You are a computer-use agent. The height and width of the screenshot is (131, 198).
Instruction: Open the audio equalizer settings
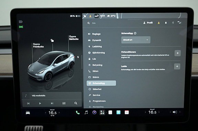coord(64,103)
